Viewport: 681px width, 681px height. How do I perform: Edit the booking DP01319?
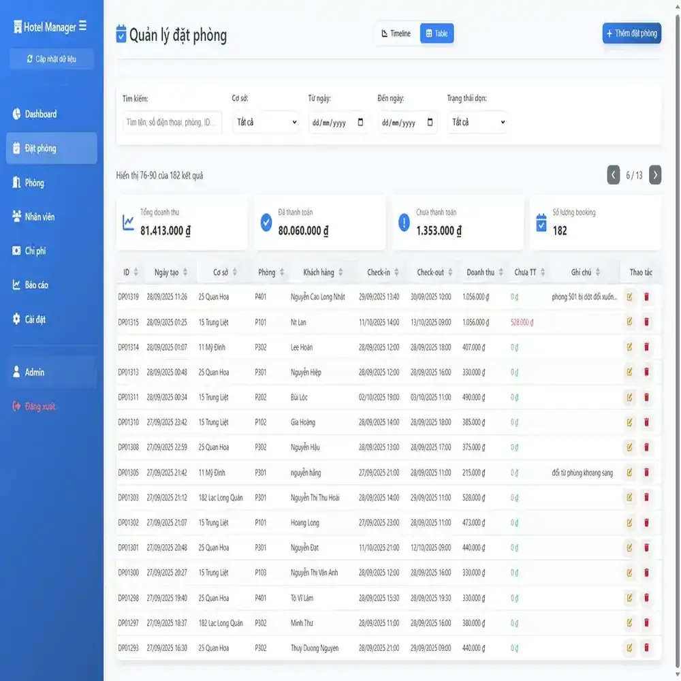(x=630, y=296)
